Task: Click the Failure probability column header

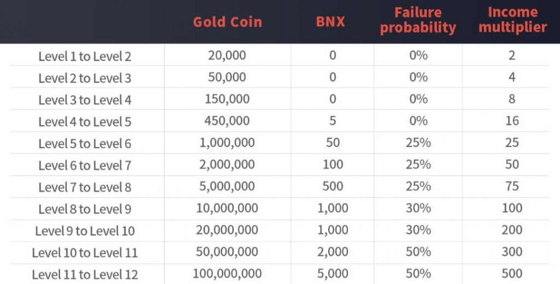Action: [x=418, y=20]
